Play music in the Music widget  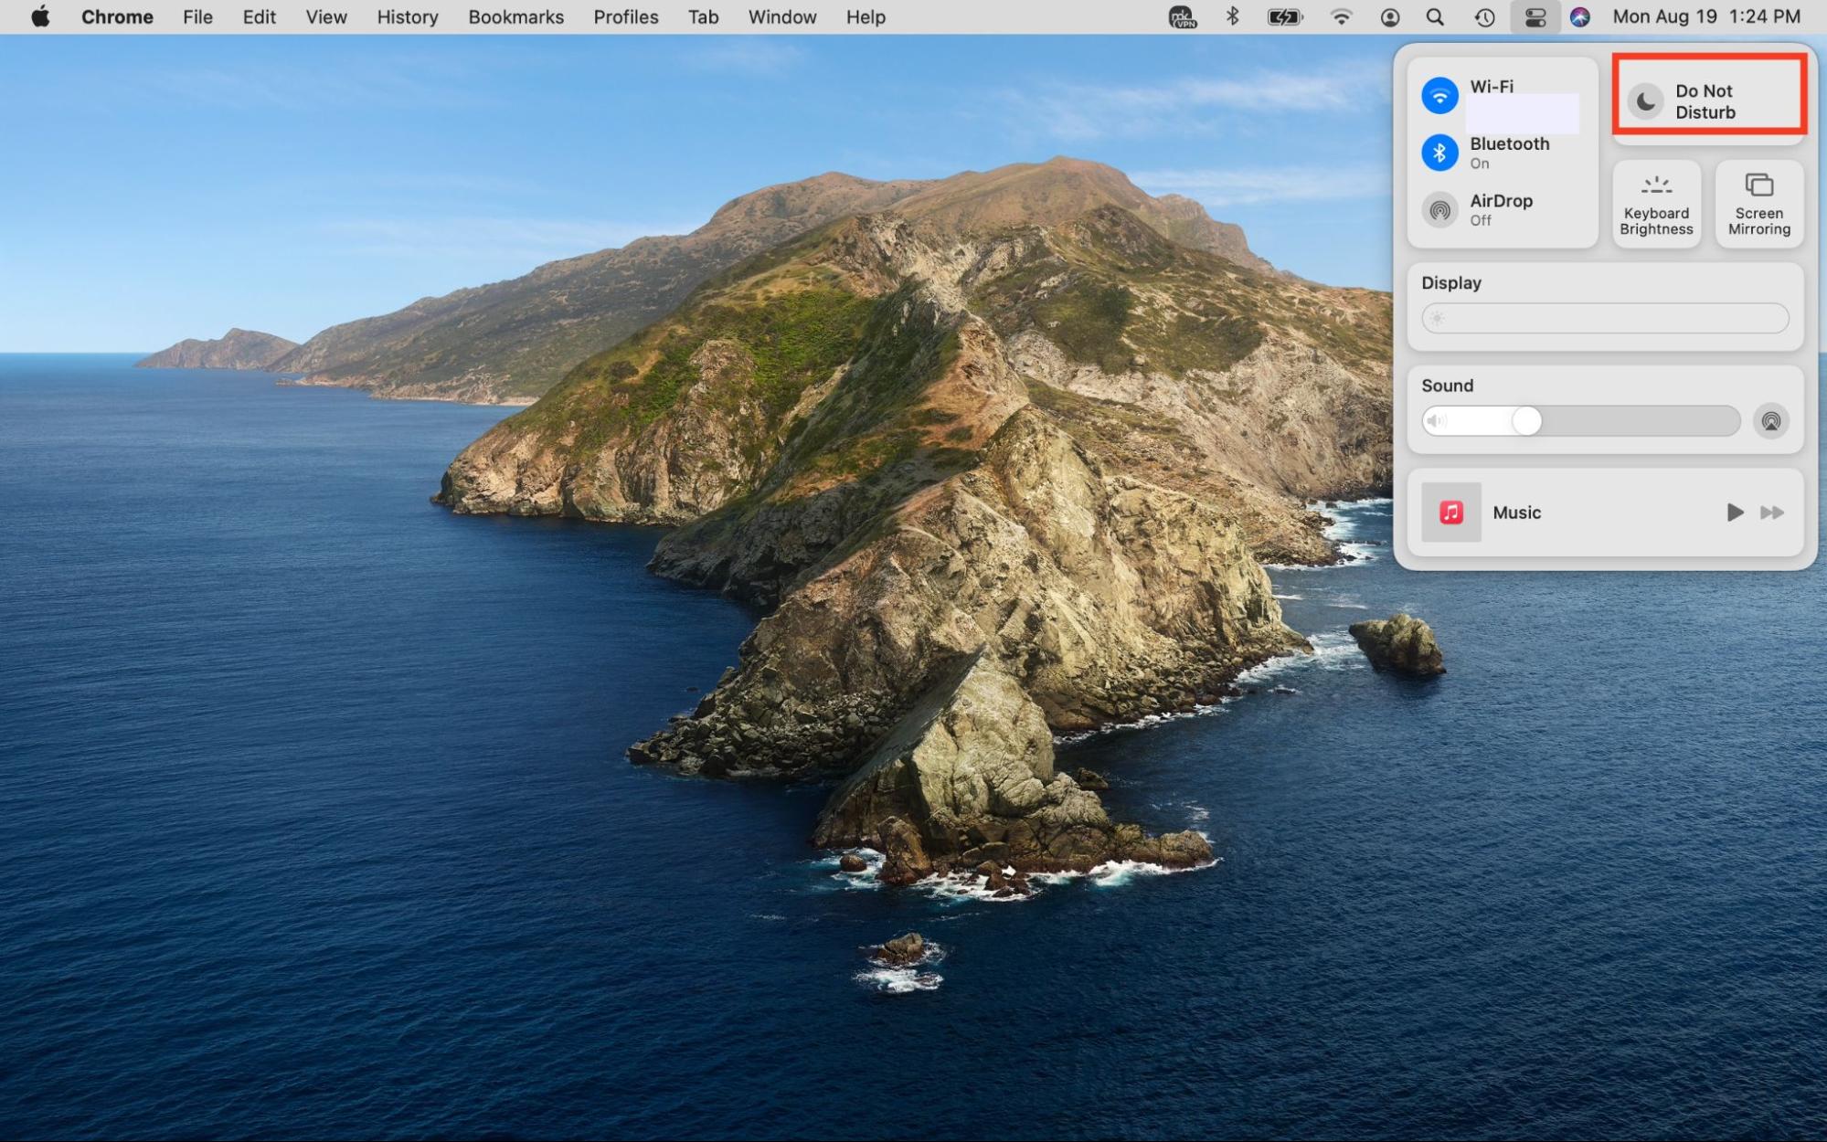[1734, 513]
